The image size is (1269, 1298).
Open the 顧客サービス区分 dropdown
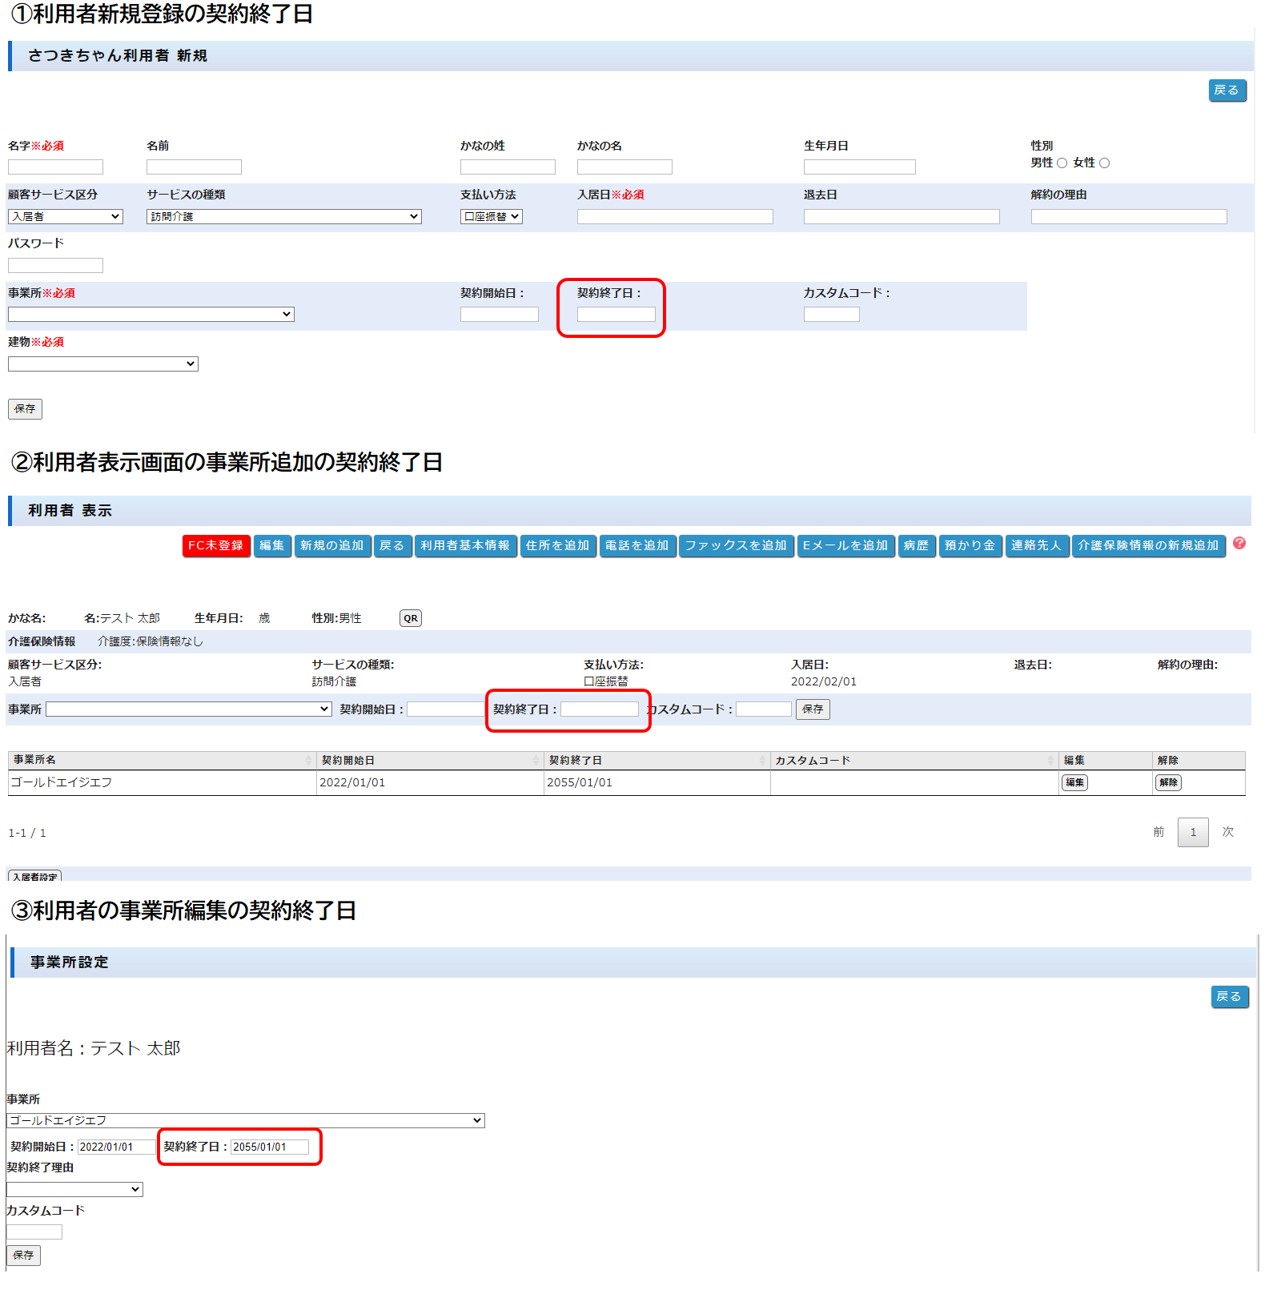[x=66, y=217]
